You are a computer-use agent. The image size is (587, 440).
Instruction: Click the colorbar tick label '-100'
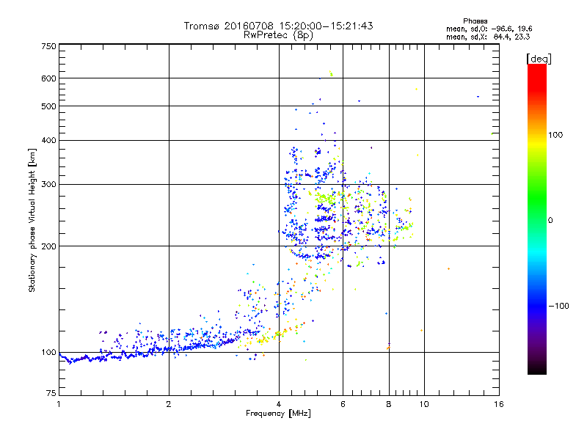click(x=558, y=306)
